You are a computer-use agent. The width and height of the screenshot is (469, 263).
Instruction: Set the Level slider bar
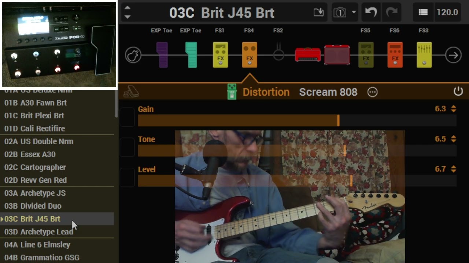297,181
